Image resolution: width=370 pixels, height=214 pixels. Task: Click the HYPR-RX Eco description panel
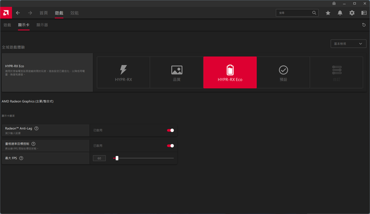pos(47,72)
